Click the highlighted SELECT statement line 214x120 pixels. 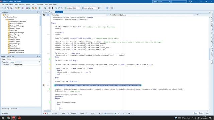[98, 85]
